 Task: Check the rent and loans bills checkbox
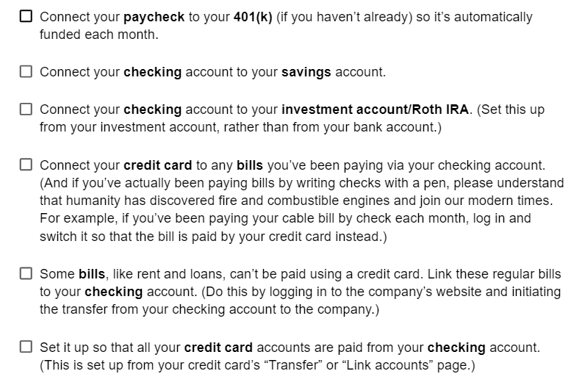click(26, 273)
